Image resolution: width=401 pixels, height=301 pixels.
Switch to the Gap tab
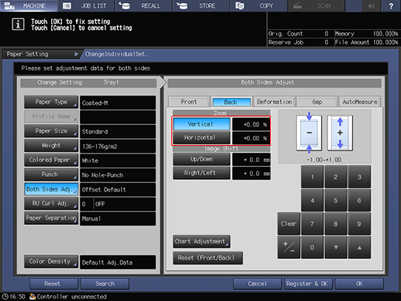point(317,102)
